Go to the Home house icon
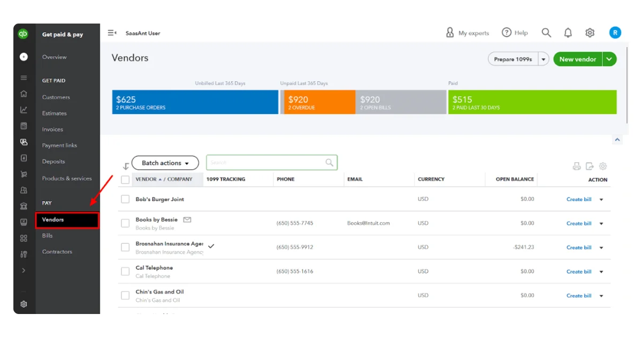The width and height of the screenshot is (642, 337). click(24, 94)
